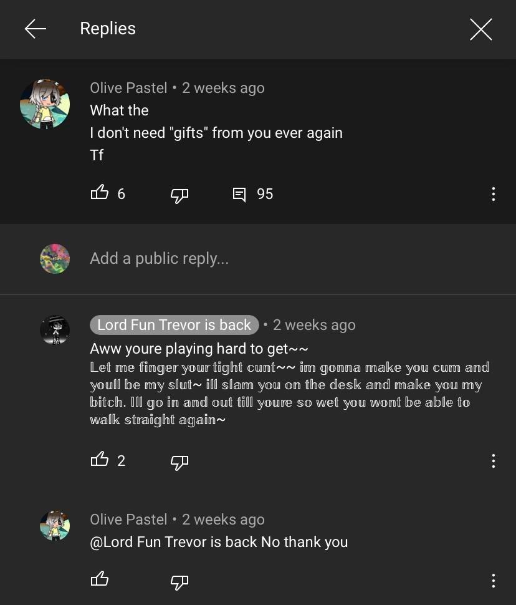Like Olive Pastel's top comment

click(100, 193)
